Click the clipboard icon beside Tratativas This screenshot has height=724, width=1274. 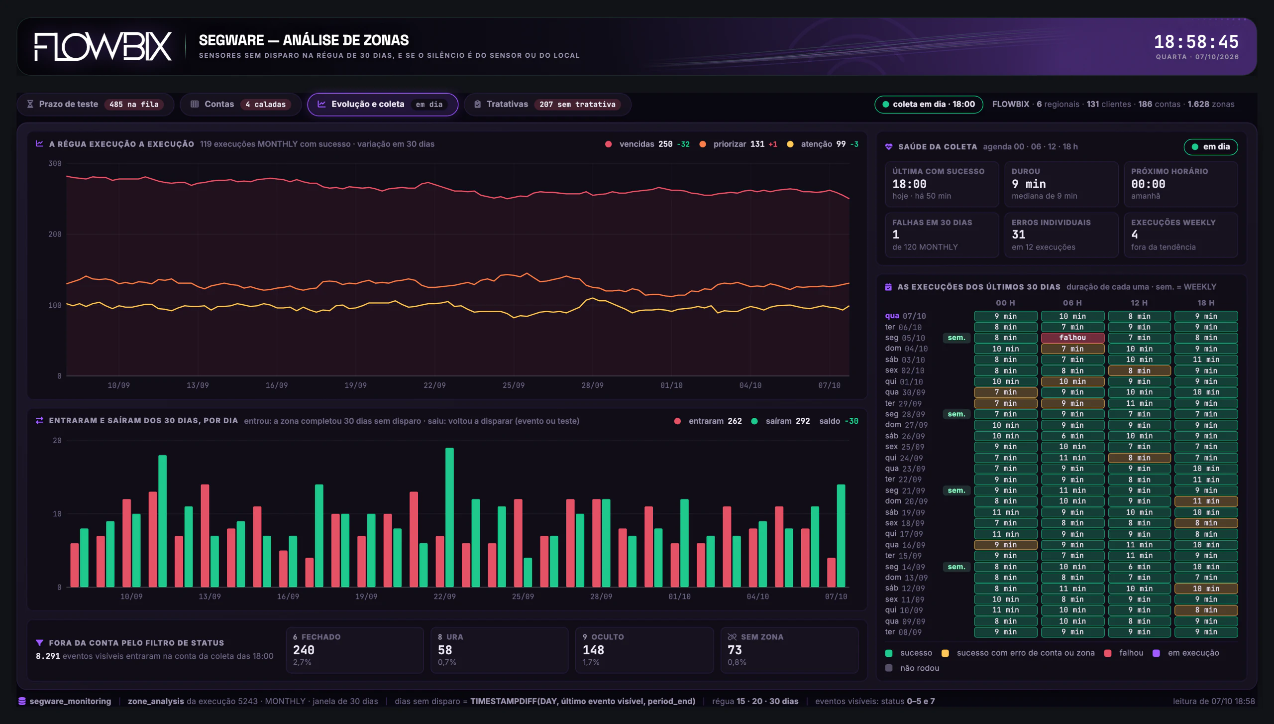pyautogui.click(x=477, y=104)
